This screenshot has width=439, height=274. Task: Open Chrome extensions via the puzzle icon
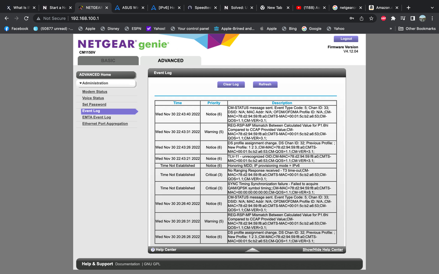point(393,19)
